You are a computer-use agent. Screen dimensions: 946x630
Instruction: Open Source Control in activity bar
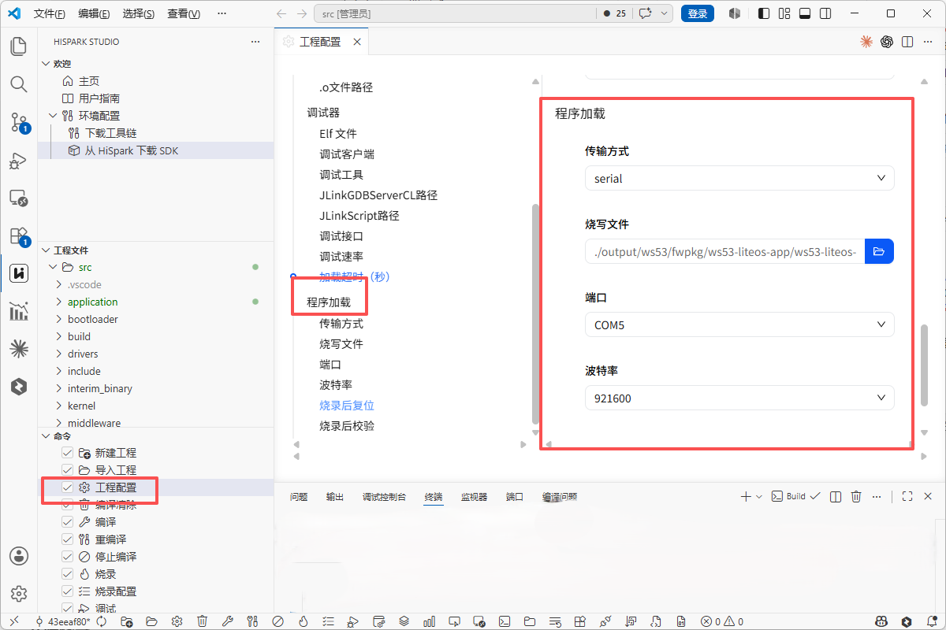pos(18,122)
